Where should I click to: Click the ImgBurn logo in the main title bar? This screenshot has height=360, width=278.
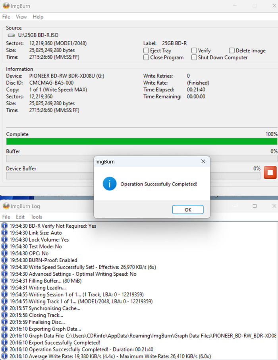point(6,6)
